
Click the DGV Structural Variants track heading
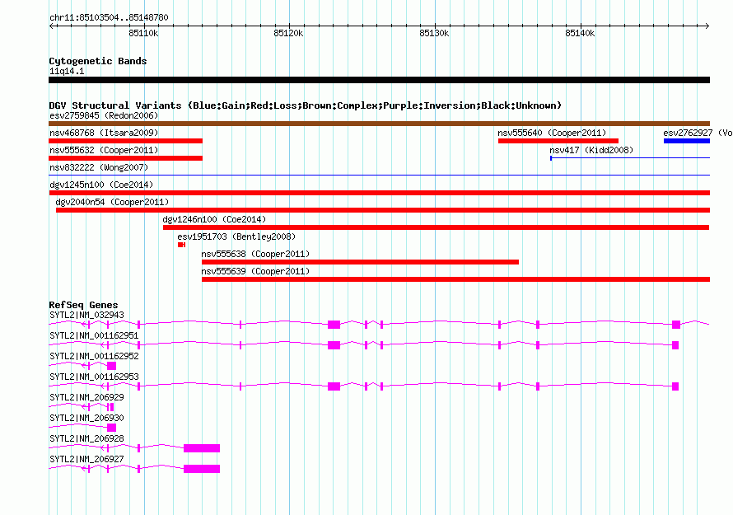tap(306, 105)
